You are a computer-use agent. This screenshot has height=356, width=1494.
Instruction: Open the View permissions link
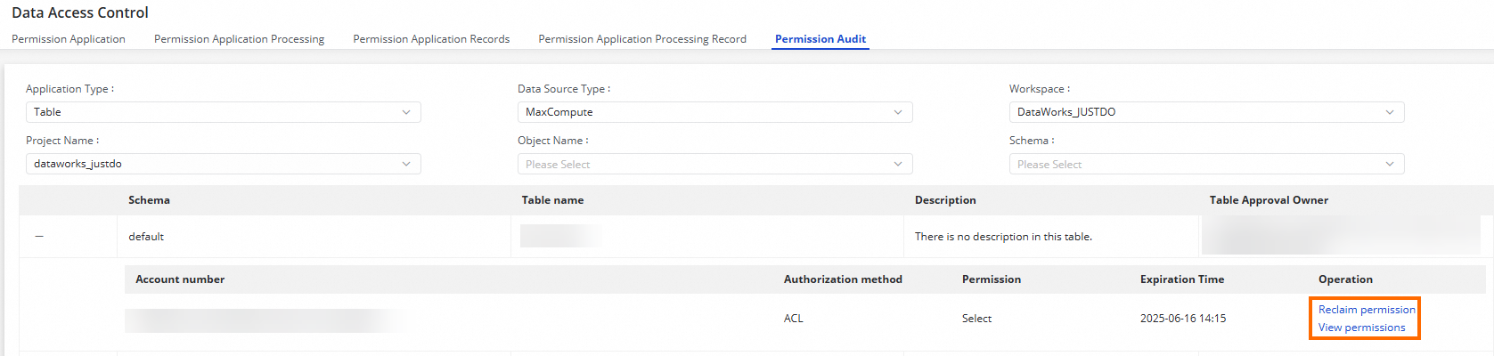[x=1362, y=328]
